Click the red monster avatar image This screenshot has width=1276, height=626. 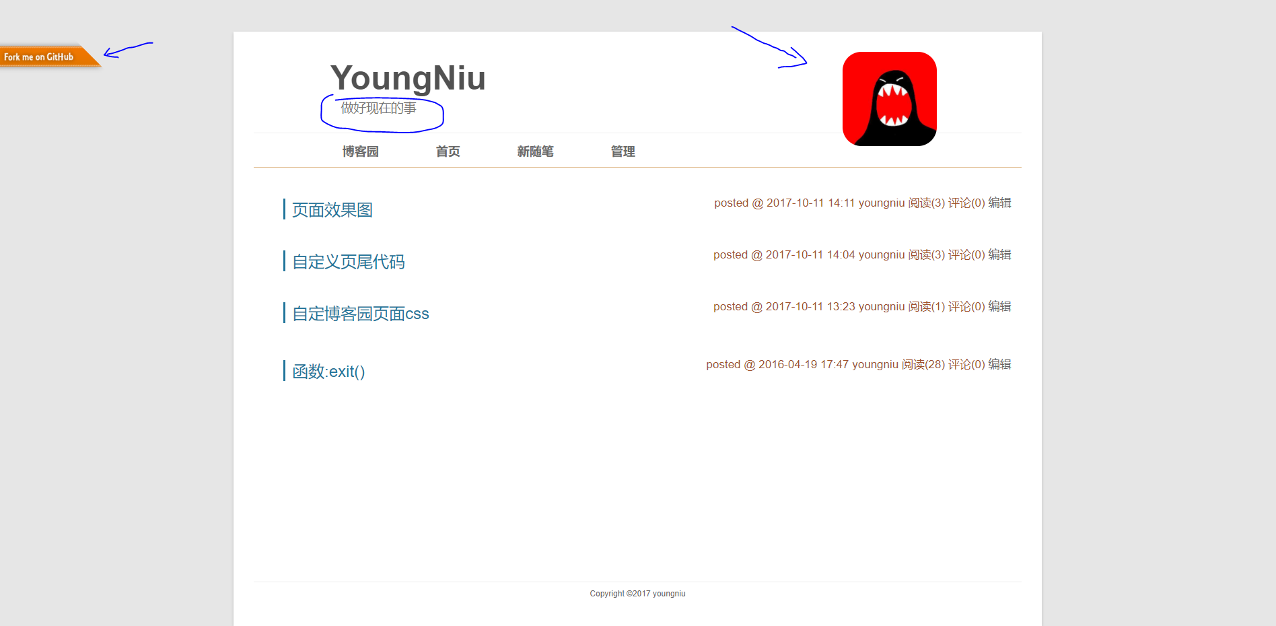point(889,99)
